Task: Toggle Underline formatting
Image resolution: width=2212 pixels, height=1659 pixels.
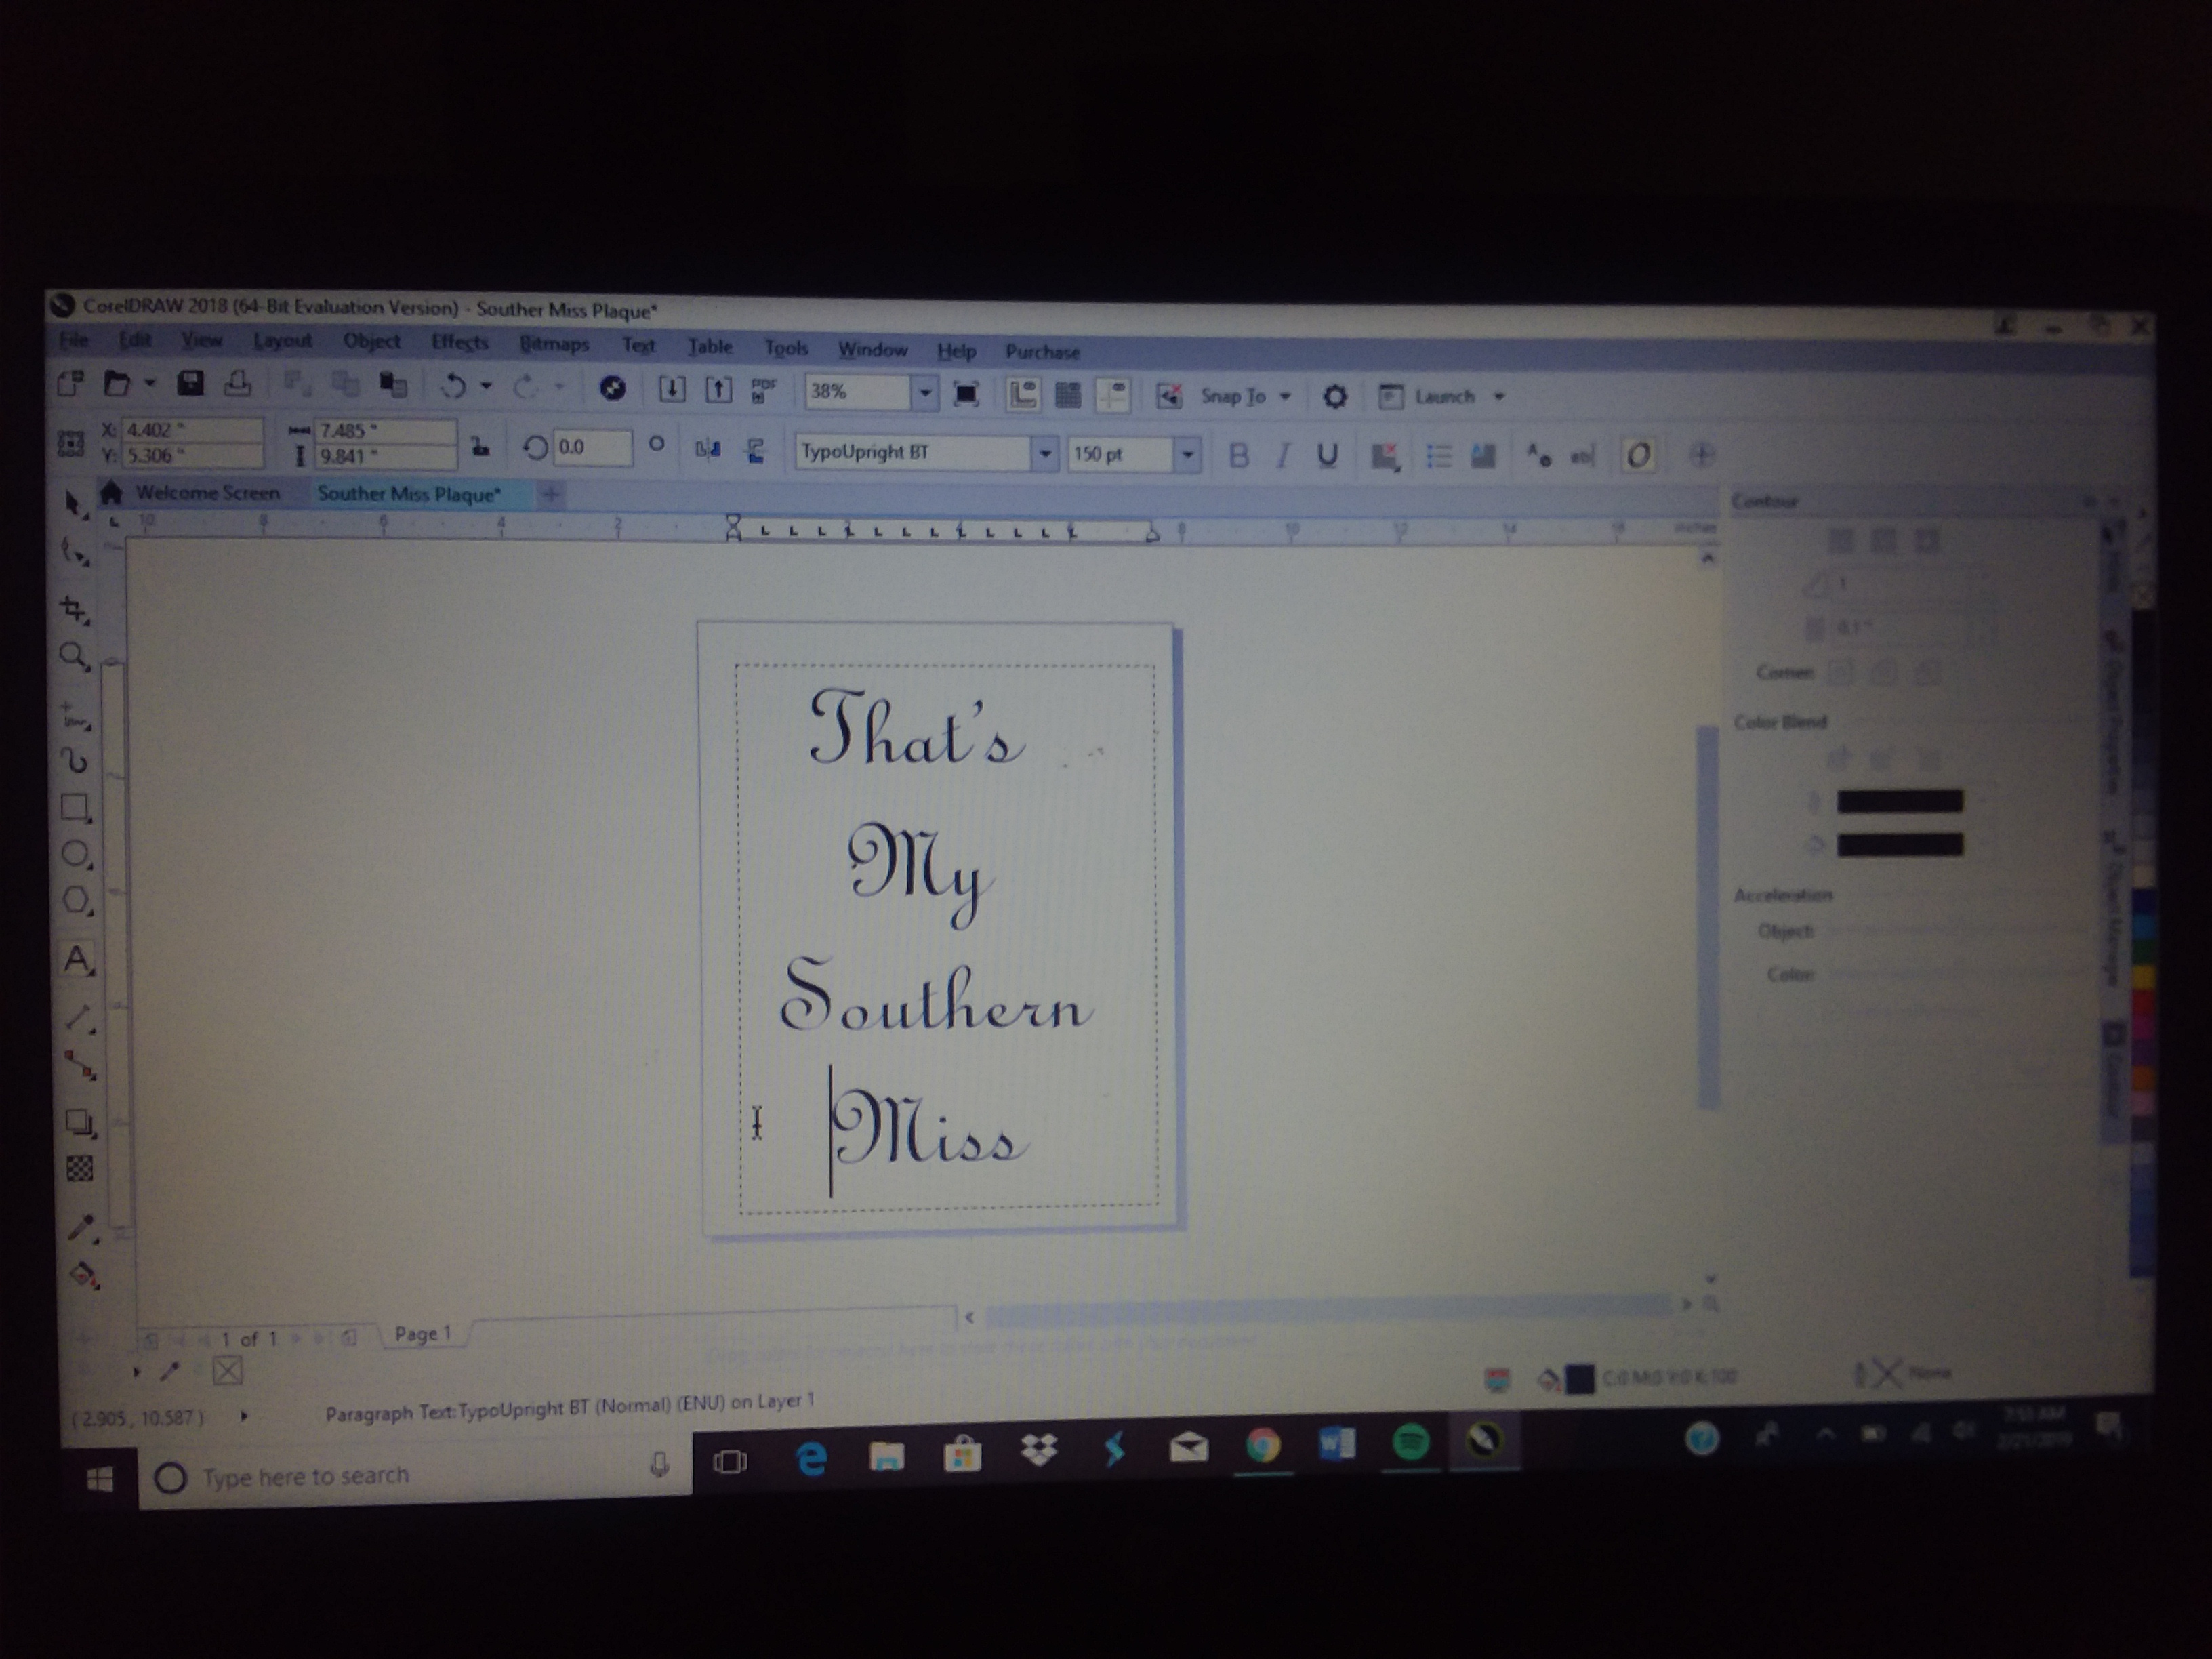Action: [1327, 456]
